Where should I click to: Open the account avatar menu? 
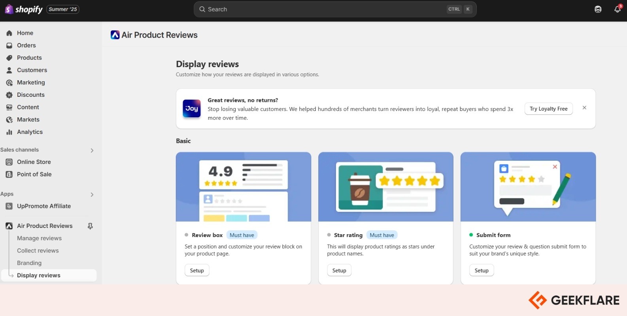coord(598,9)
